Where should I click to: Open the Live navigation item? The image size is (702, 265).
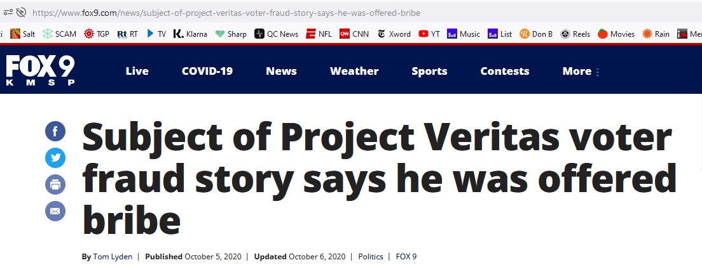pyautogui.click(x=137, y=71)
